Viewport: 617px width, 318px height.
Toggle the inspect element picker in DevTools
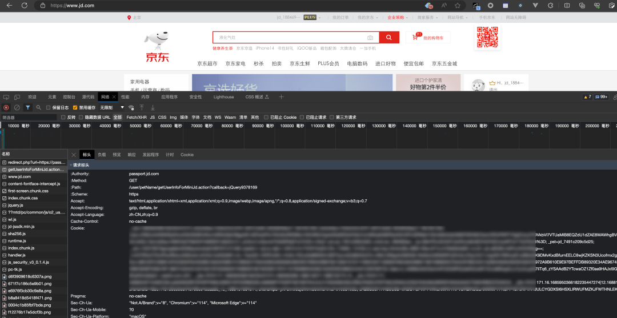(6, 96)
